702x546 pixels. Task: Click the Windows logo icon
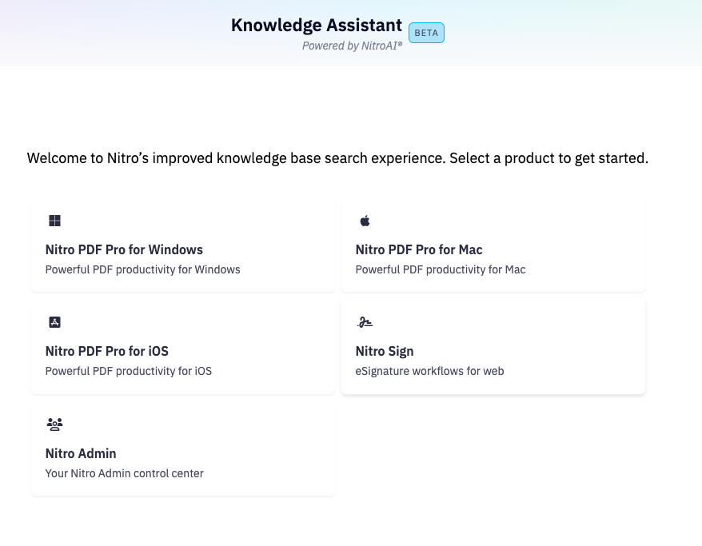pos(54,221)
